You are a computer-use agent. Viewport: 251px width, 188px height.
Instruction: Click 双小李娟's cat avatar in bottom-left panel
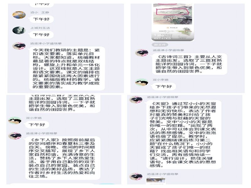pos(15,121)
